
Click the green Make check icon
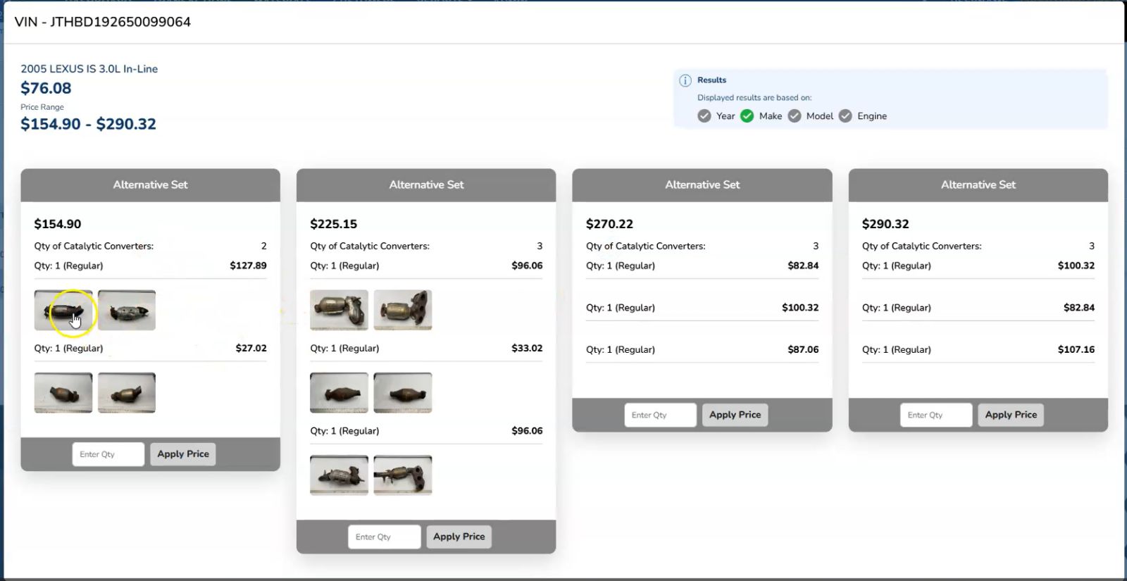pyautogui.click(x=747, y=116)
